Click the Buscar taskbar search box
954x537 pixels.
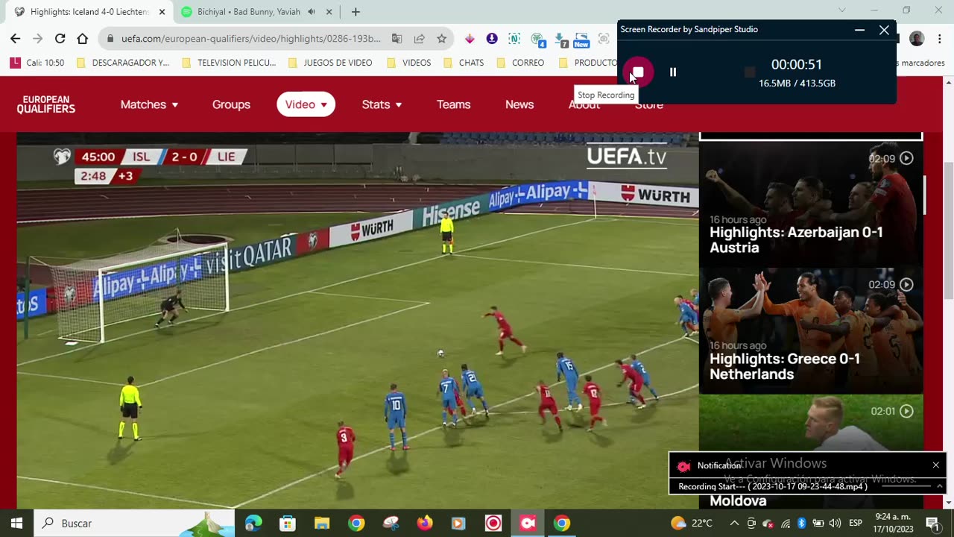tap(134, 523)
